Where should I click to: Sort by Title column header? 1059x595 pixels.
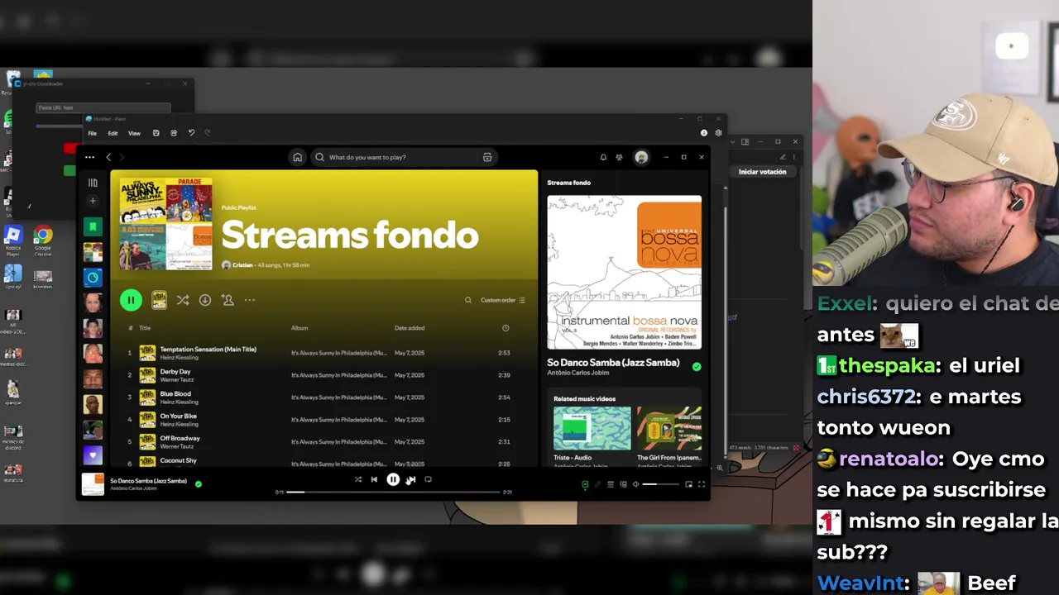click(145, 328)
